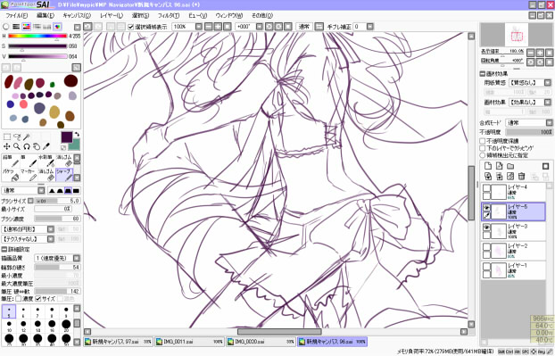Open the 編集(E) menu
This screenshot has width=555, height=356.
pos(45,15)
